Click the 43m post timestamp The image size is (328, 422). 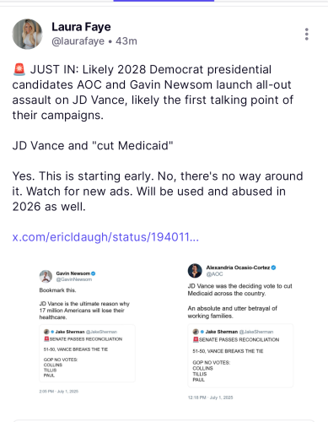point(126,41)
